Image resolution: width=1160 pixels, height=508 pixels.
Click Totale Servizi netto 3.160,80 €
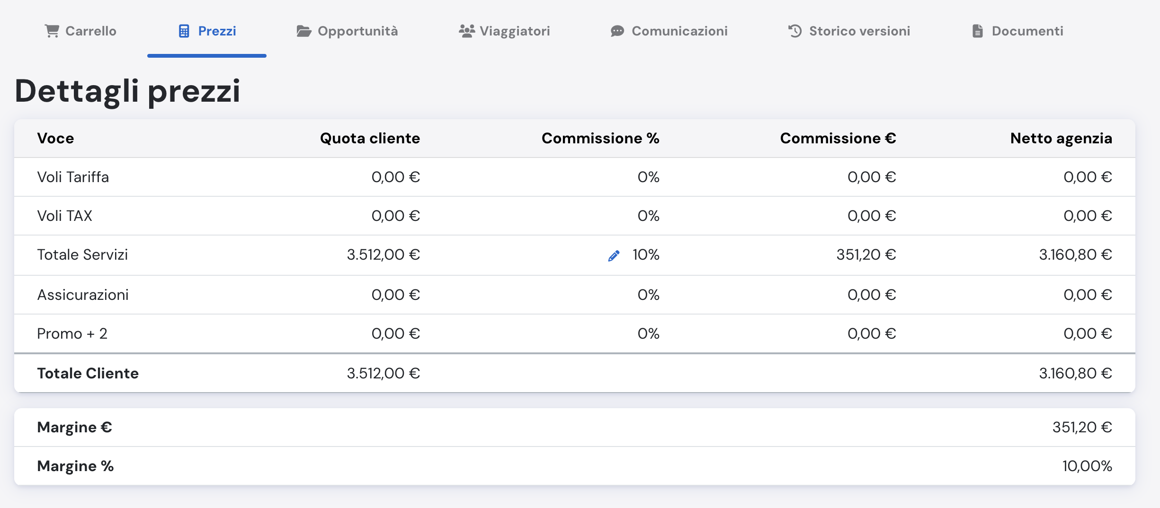click(1075, 254)
